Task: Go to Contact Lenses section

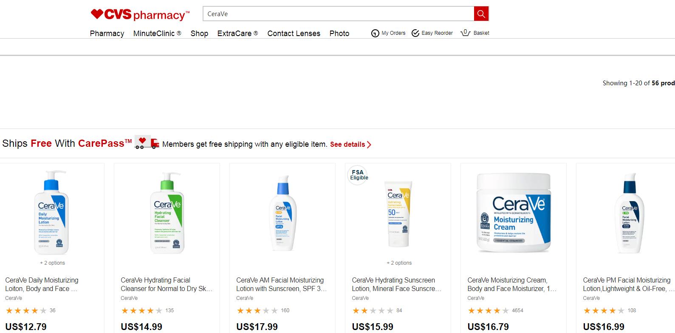Action: (x=294, y=34)
